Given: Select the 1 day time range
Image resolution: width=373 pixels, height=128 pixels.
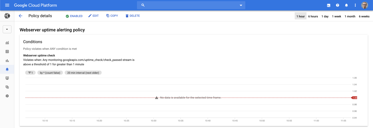Looking at the screenshot, I should [x=325, y=16].
